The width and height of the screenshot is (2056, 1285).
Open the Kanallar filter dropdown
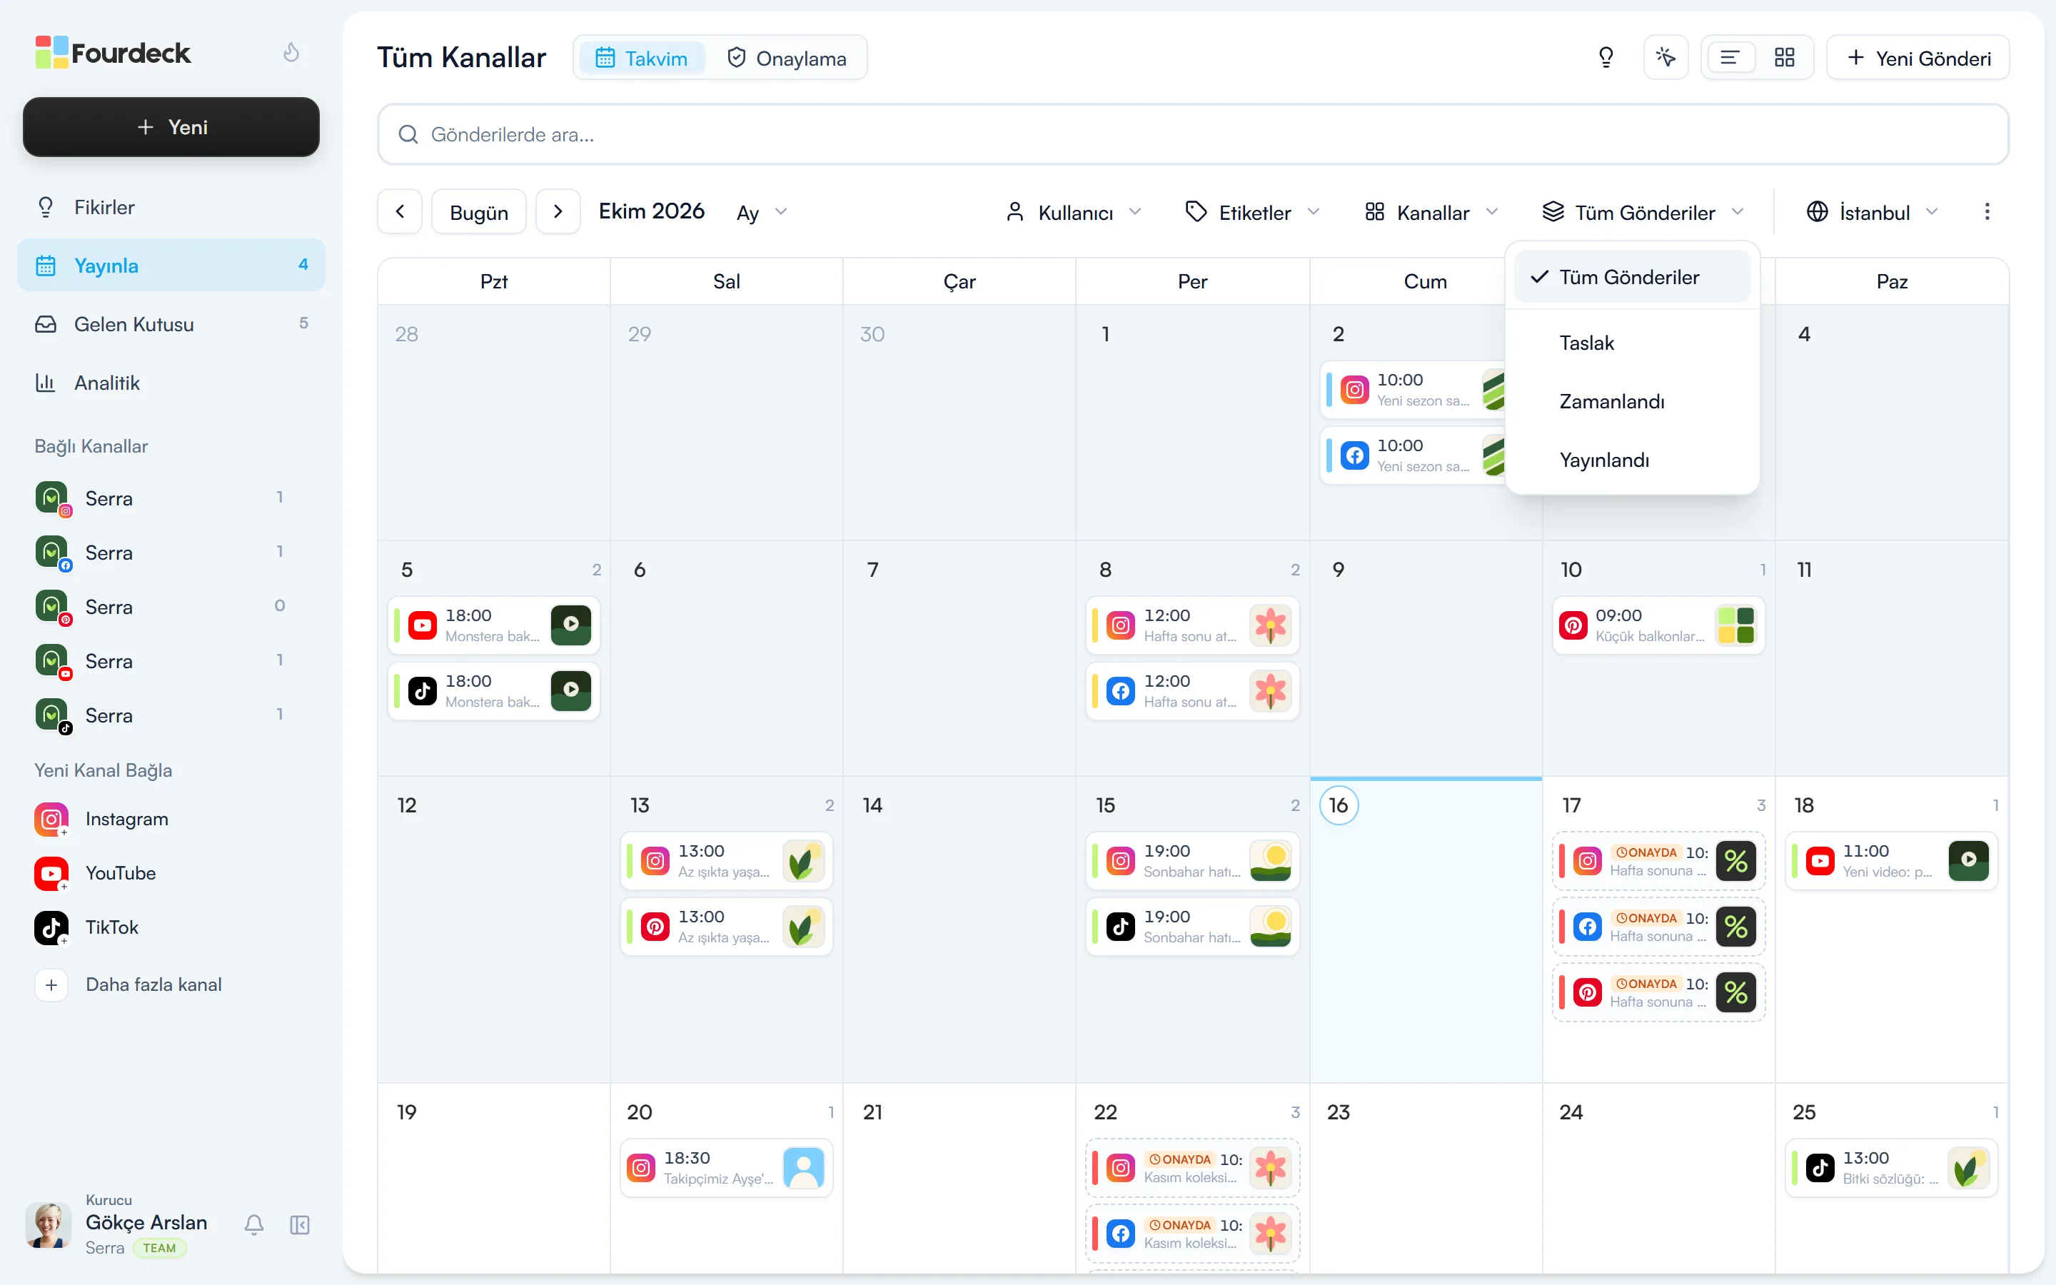click(1431, 213)
